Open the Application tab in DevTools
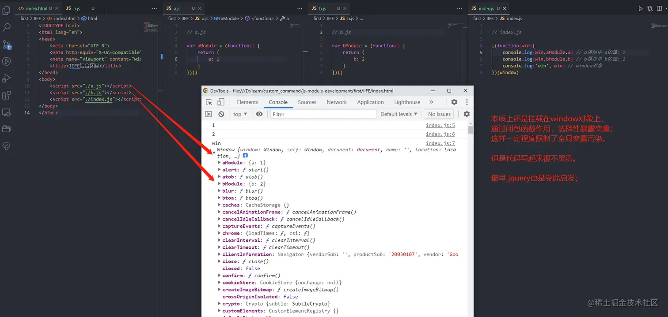The height and width of the screenshot is (317, 668). (370, 102)
